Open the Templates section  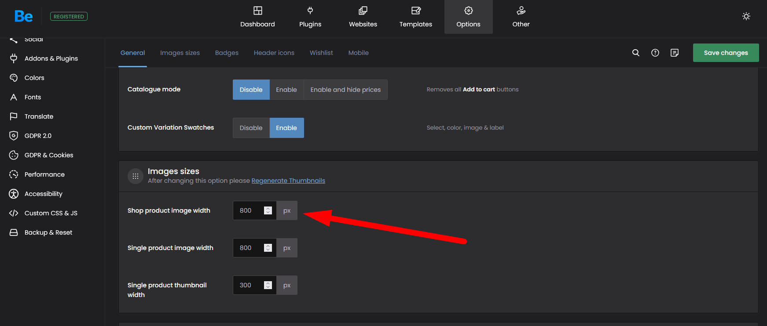coord(415,17)
